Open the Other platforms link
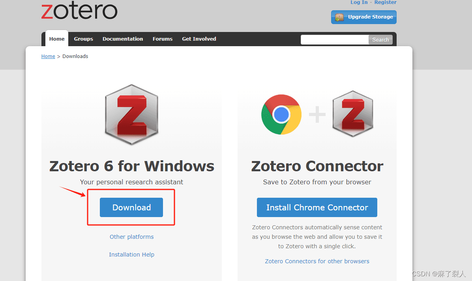The image size is (472, 281). (131, 237)
